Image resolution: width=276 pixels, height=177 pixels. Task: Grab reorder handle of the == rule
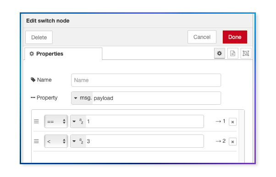(36, 121)
